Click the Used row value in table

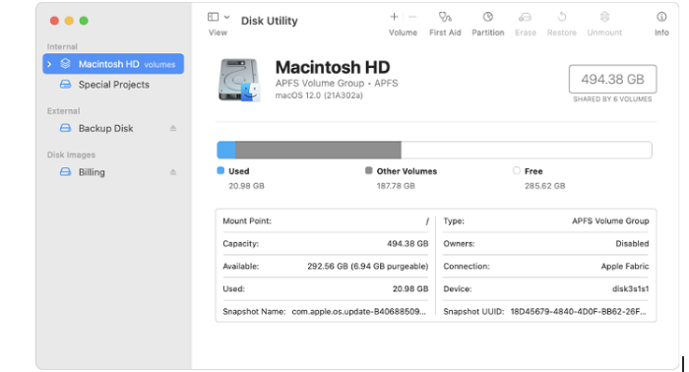click(x=410, y=289)
